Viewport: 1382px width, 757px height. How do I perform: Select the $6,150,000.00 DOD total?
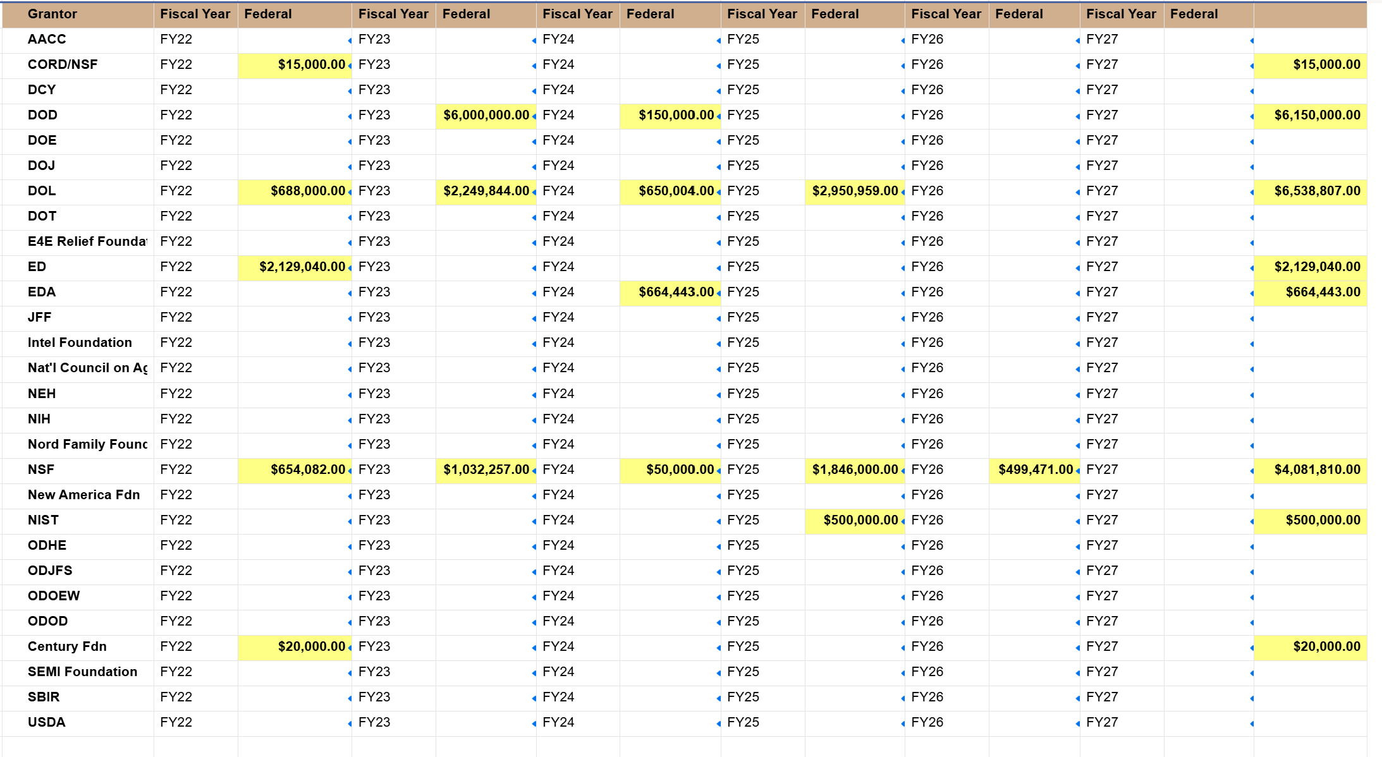tap(1310, 116)
